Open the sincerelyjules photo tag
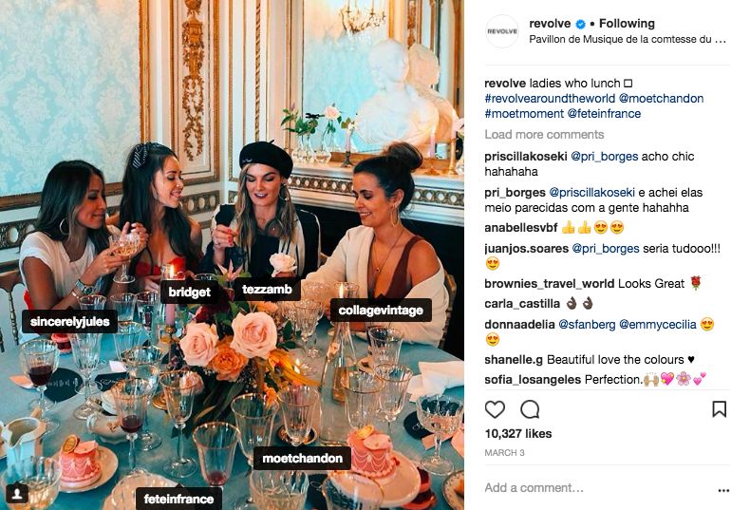 click(69, 322)
